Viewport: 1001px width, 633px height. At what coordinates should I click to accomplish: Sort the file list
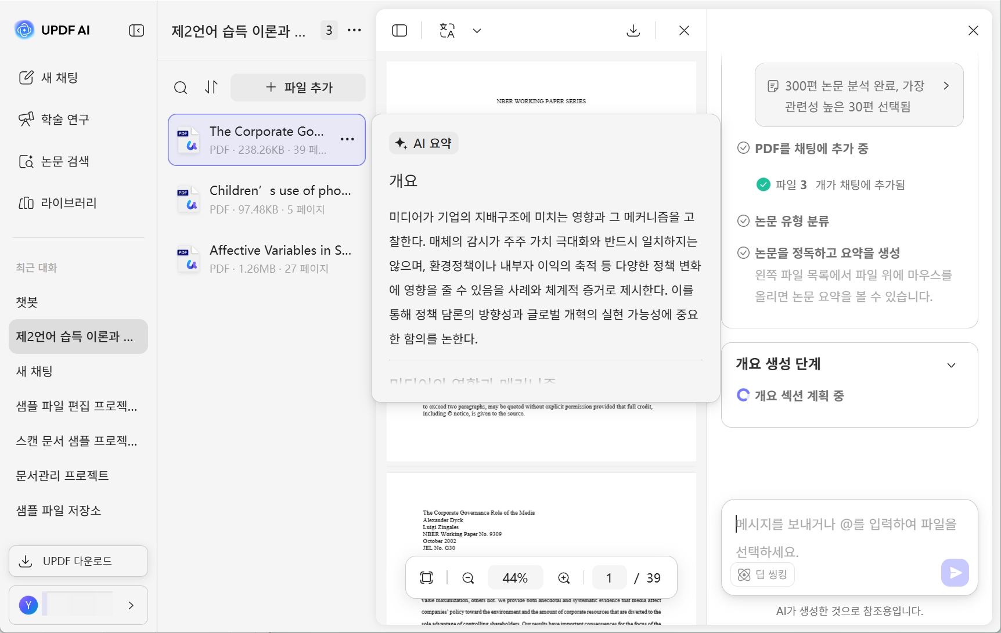(x=211, y=88)
